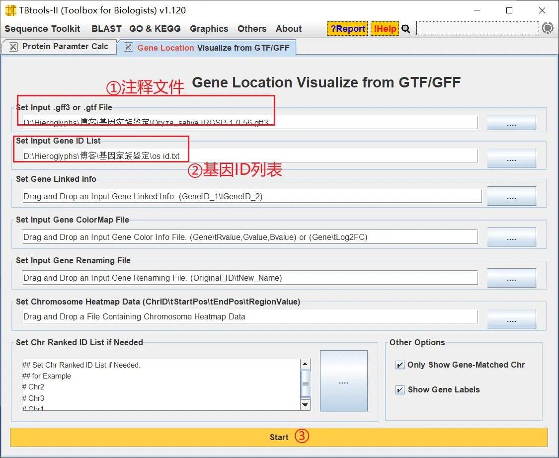Click inside the Chr Ranked ID text area
This screenshot has width=559, height=458.
pos(161,384)
